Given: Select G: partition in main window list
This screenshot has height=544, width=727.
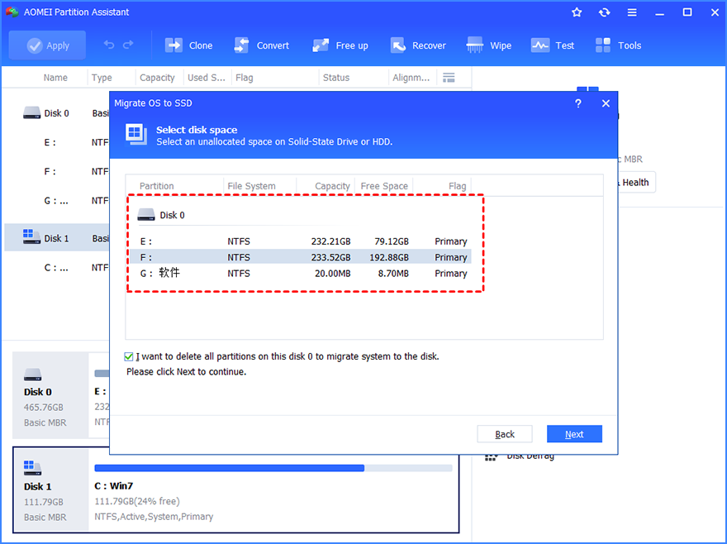Looking at the screenshot, I should pyautogui.click(x=56, y=201).
